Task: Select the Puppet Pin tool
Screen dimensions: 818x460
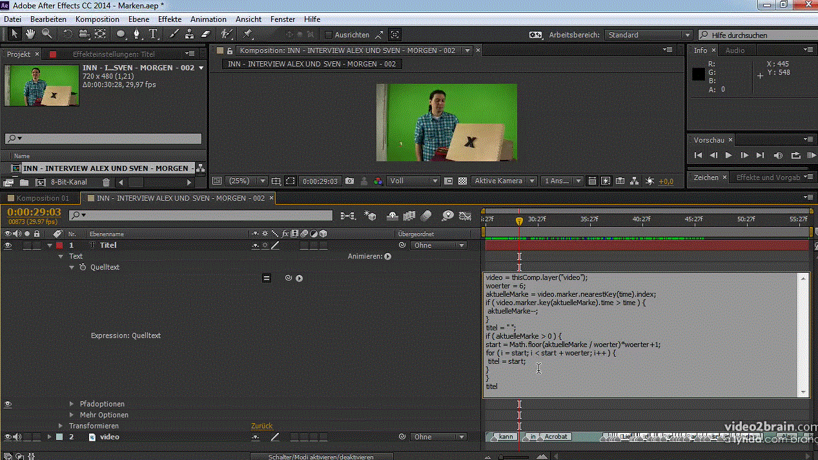Action: [248, 34]
